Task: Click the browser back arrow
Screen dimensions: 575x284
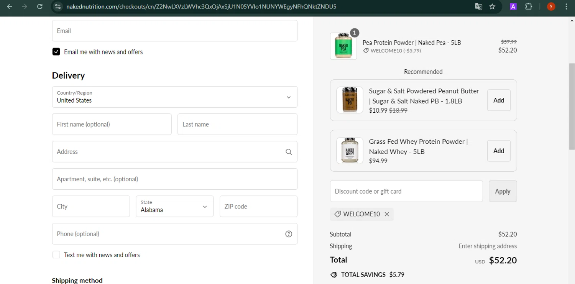Action: tap(10, 7)
